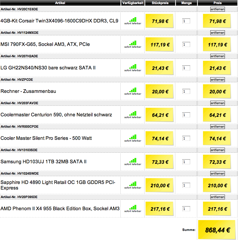Click availability bars icon for Coolermaster Centurion 590
Viewport: 238px width, 240px height.
point(133,113)
